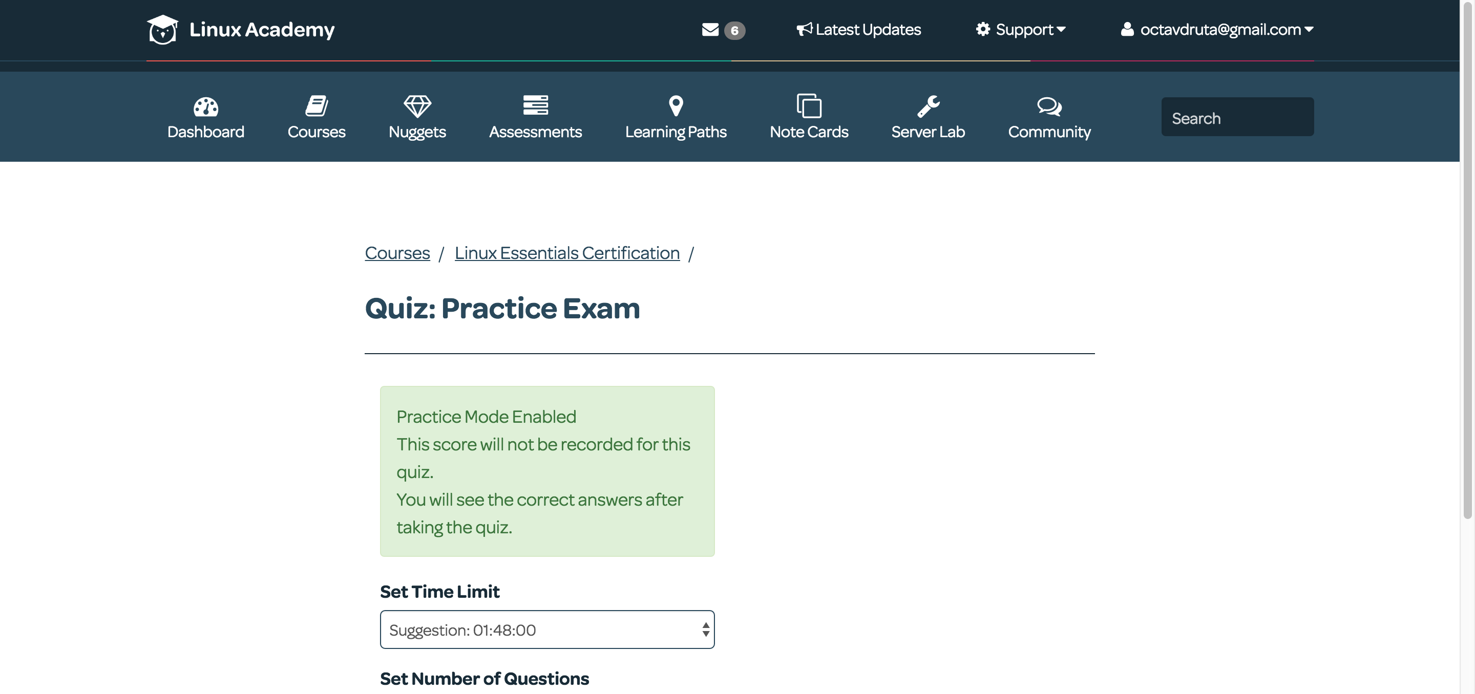Open Learning Paths map pin icon
1475x694 pixels.
tap(676, 106)
